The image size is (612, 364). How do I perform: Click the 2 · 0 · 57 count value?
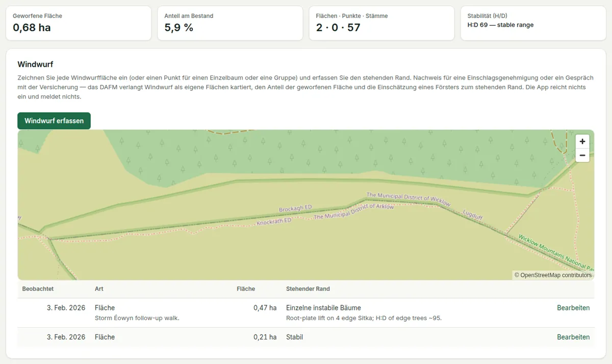click(x=338, y=28)
